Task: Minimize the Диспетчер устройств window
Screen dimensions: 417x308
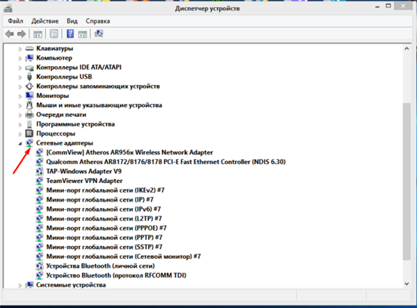Action: tap(377, 7)
